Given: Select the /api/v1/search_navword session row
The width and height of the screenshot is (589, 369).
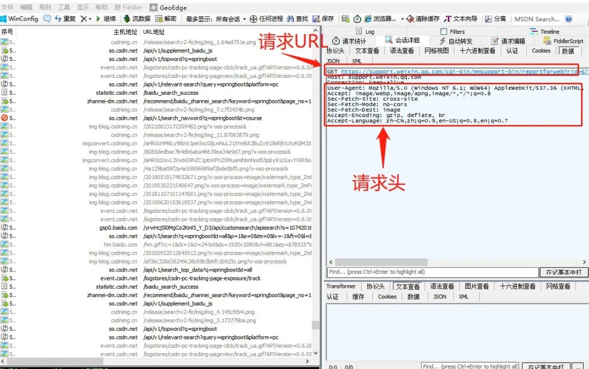Looking at the screenshot, I should pos(156,118).
